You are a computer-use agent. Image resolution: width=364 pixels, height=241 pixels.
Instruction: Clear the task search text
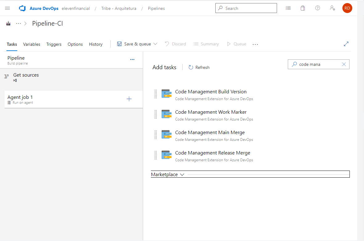pyautogui.click(x=344, y=65)
